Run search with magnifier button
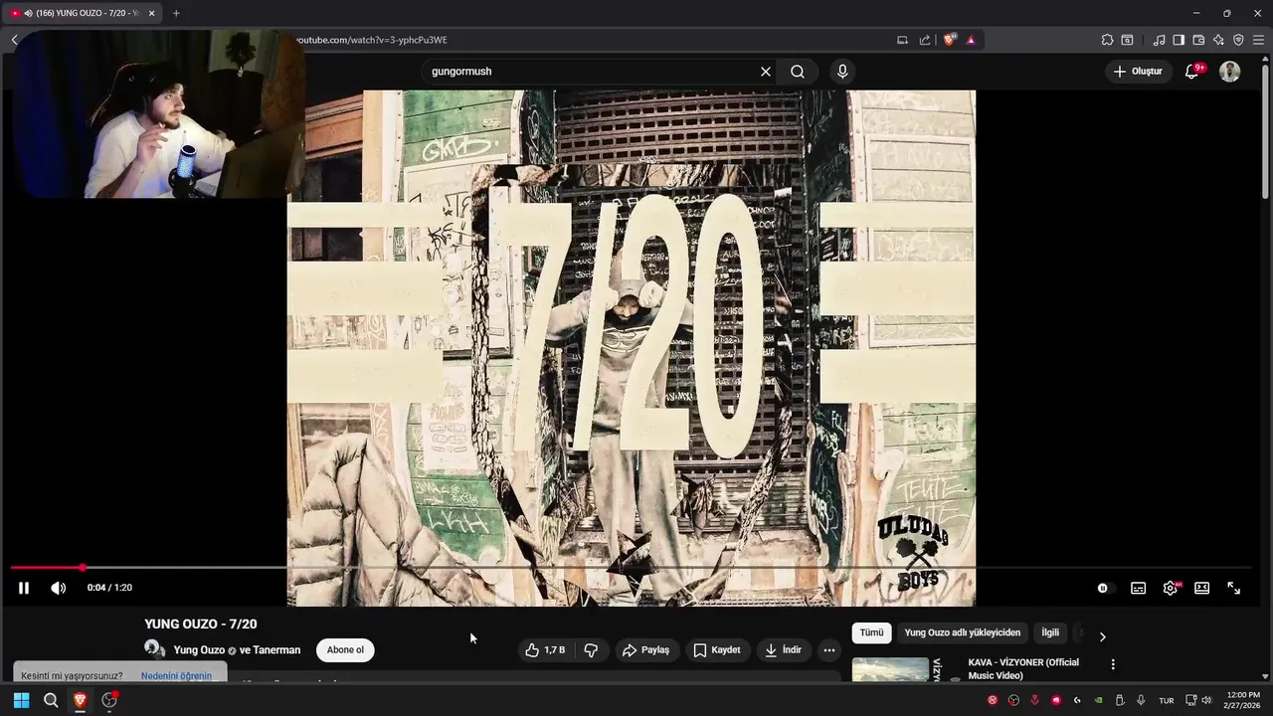 [x=798, y=72]
